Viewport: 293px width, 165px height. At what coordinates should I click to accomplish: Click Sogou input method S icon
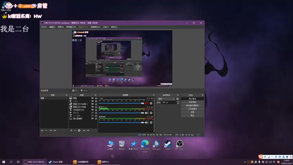click(x=260, y=157)
